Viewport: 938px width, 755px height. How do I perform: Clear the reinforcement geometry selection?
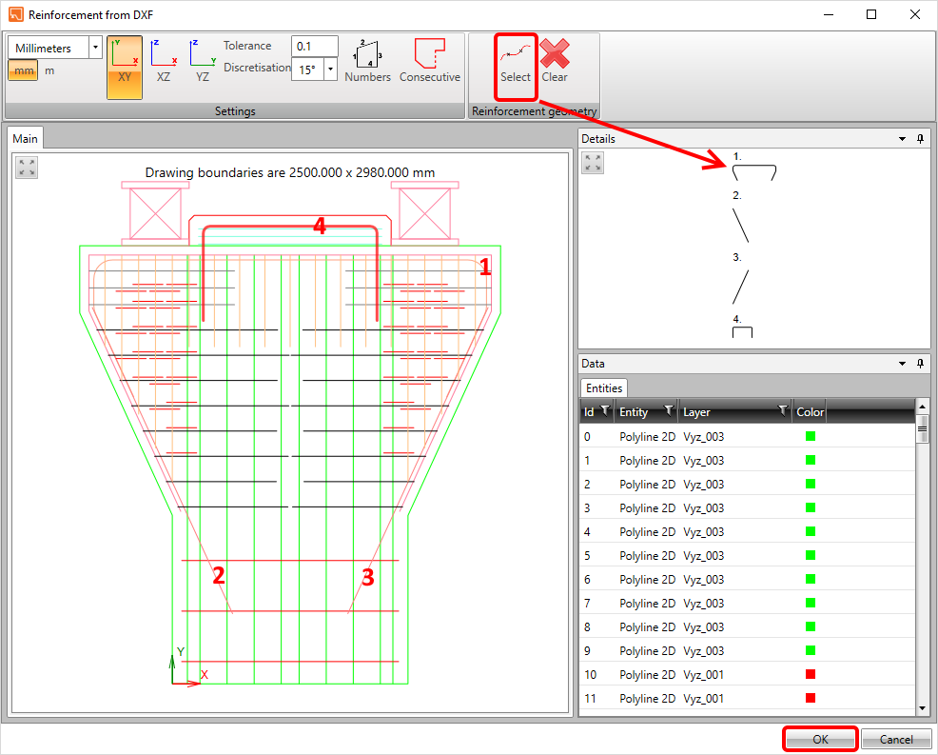(x=555, y=64)
